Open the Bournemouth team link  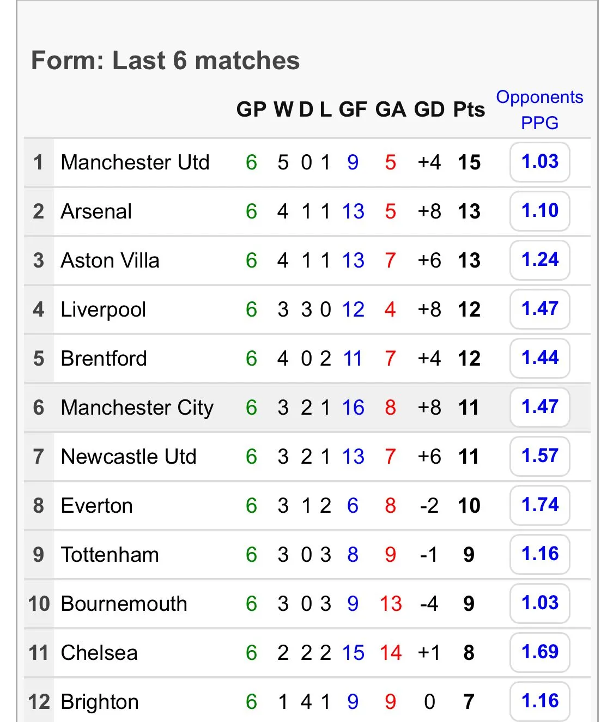(124, 604)
